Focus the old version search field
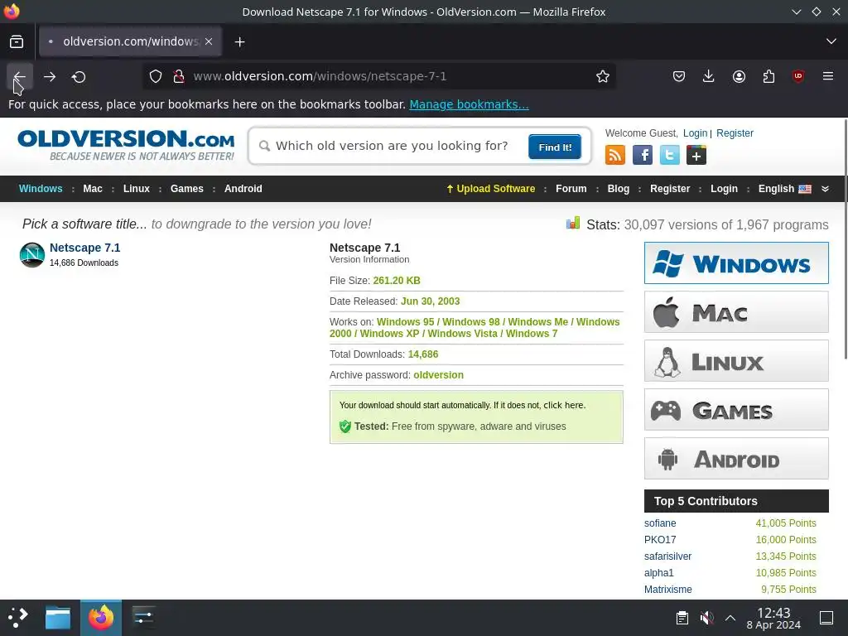 (x=392, y=146)
